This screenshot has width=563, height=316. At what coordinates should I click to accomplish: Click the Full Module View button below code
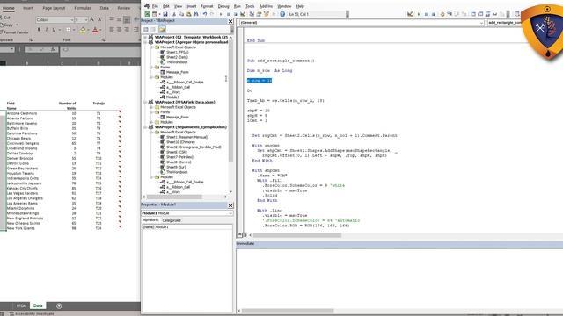tap(245, 235)
